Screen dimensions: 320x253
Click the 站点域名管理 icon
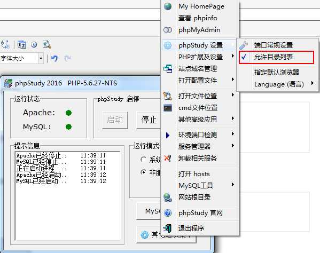[168, 69]
